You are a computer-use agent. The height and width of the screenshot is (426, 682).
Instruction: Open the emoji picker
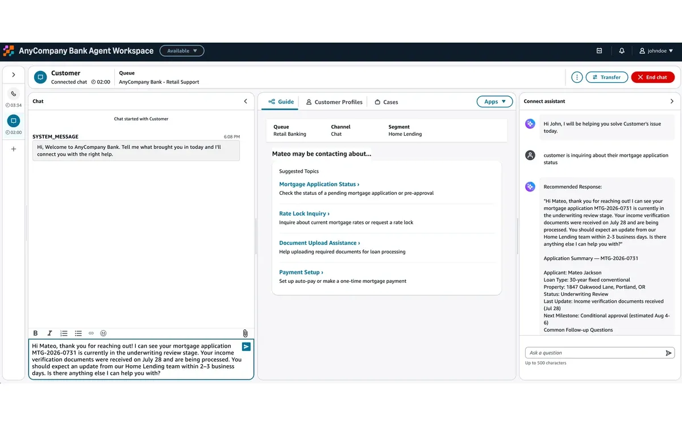click(x=103, y=333)
